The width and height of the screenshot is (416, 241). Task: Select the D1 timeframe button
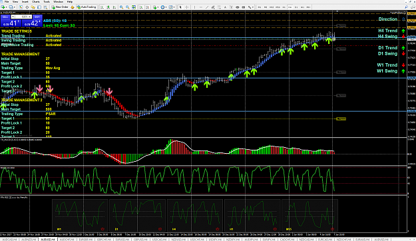296,7
